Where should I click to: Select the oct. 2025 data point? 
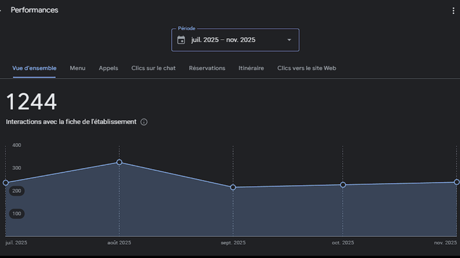(343, 185)
